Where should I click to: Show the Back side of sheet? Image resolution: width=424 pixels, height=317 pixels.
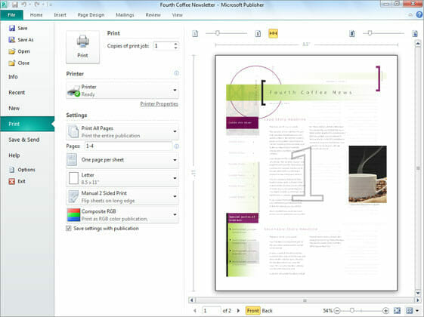tap(267, 310)
